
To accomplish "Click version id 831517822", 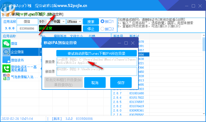I will click(137, 98).
